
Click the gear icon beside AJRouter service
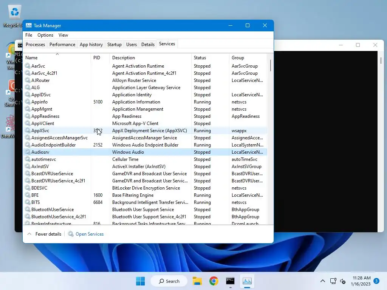27,80
